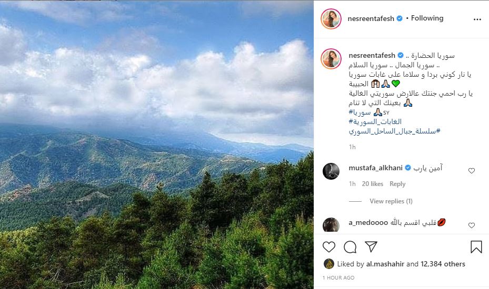Open the nesreentafesh avatar beside the caption

point(331,58)
